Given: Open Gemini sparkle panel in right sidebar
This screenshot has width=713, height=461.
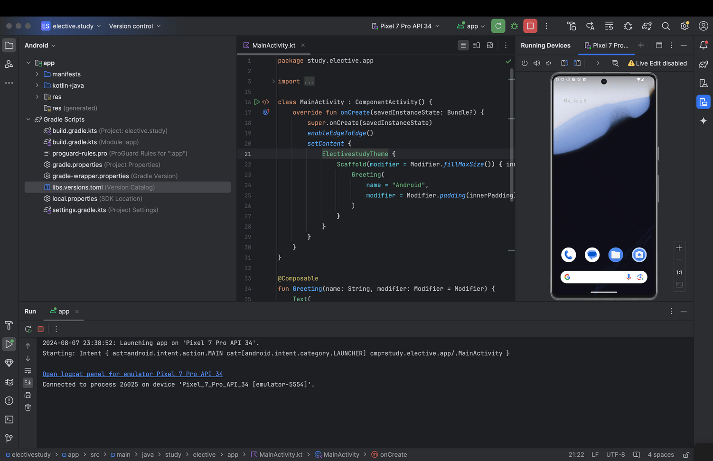Looking at the screenshot, I should 703,121.
